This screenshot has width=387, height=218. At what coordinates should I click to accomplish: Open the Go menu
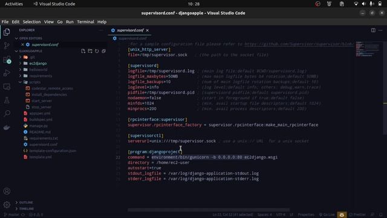pos(60,22)
